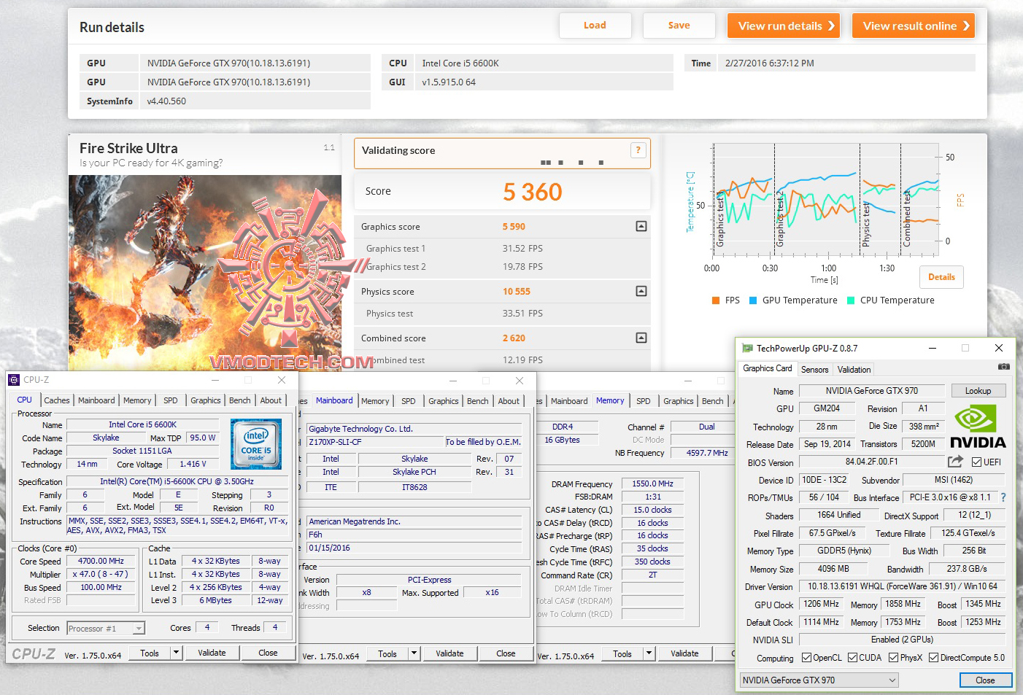This screenshot has width=1023, height=695.
Task: Click the TechPowerUp GPU-Z title bar icon
Action: (747, 349)
